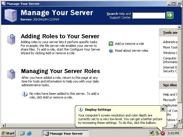Click the Manage Your Server tray icon

pos(157,133)
